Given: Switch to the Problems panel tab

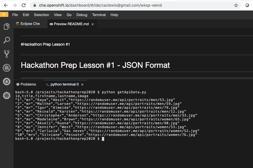Looking at the screenshot, I should point(28,84).
